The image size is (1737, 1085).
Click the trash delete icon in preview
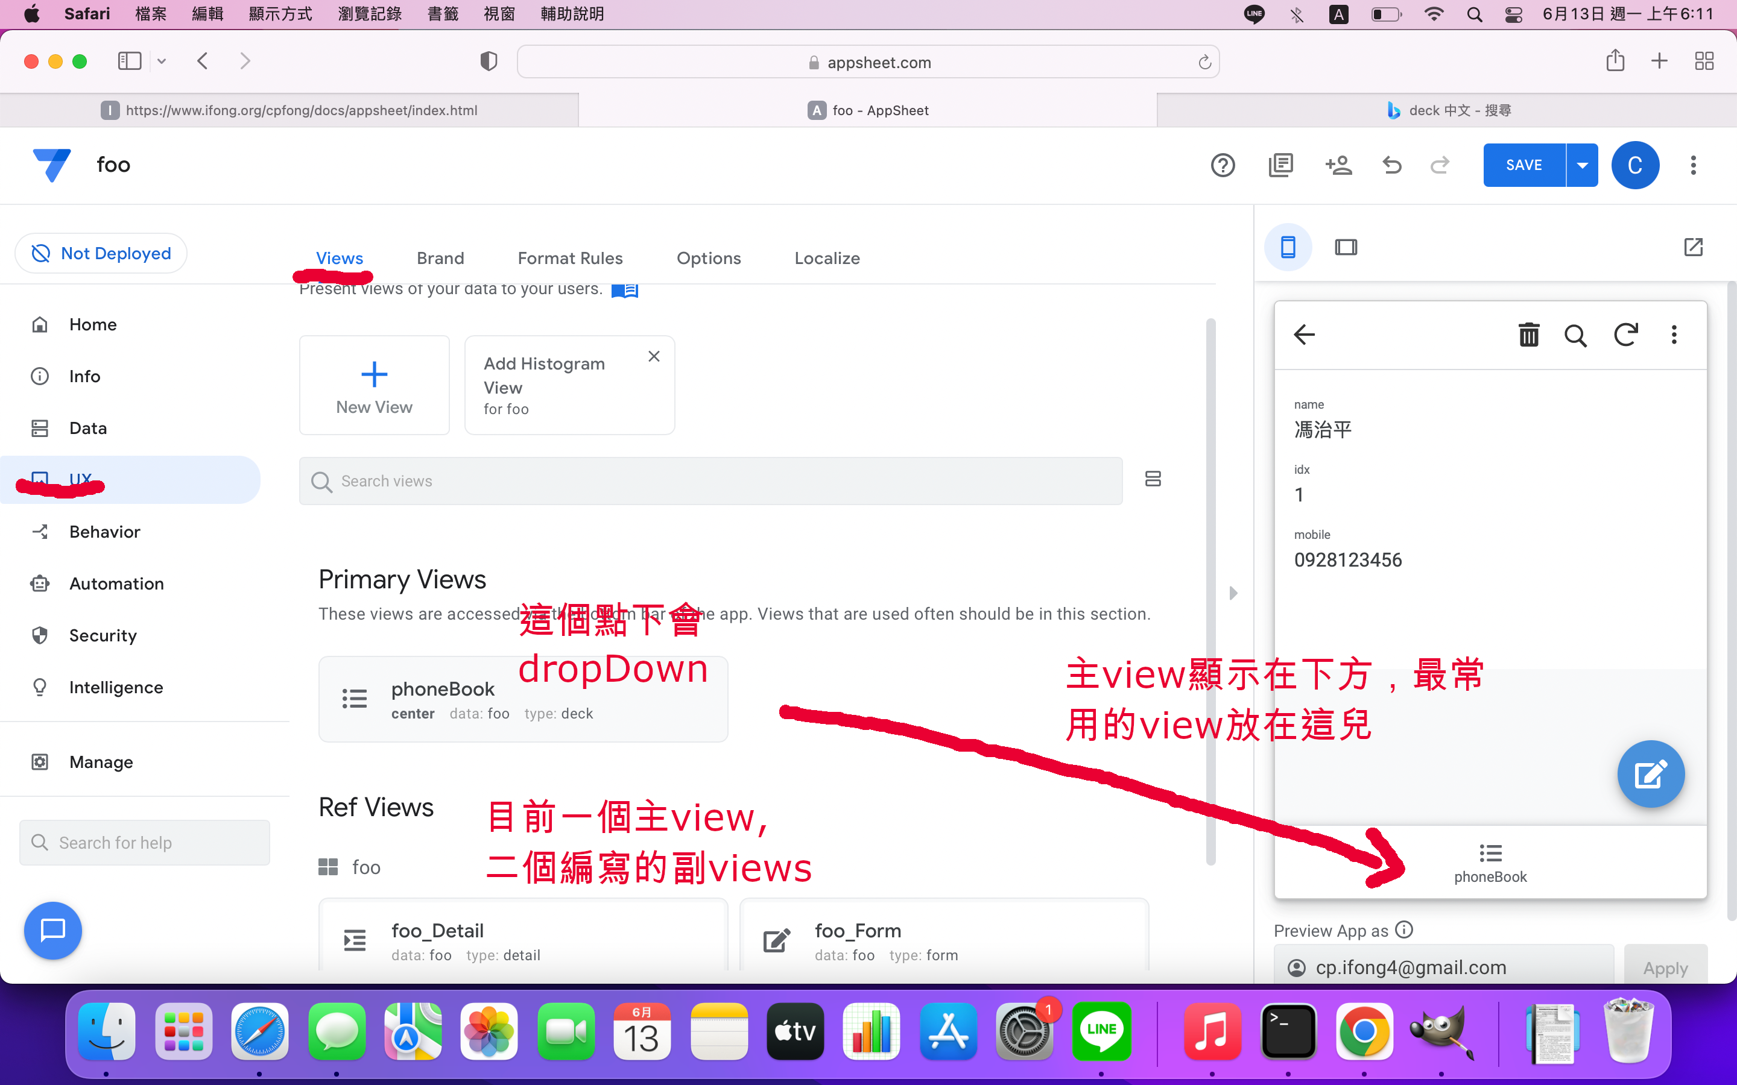click(x=1528, y=335)
